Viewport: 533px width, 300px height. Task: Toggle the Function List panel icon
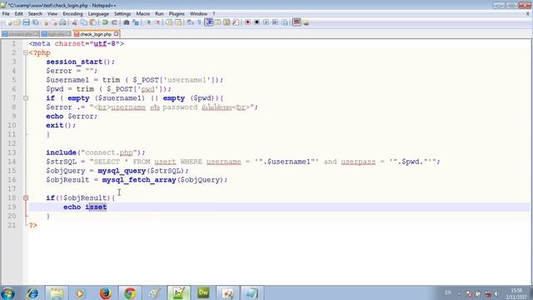click(236, 22)
